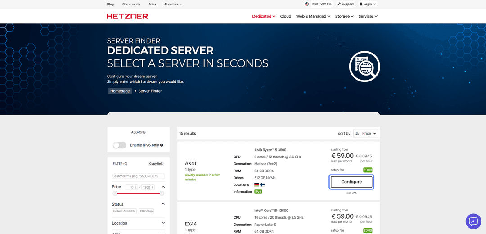Click the Raptor Lake-S generation value
486x234 pixels.
265,225
